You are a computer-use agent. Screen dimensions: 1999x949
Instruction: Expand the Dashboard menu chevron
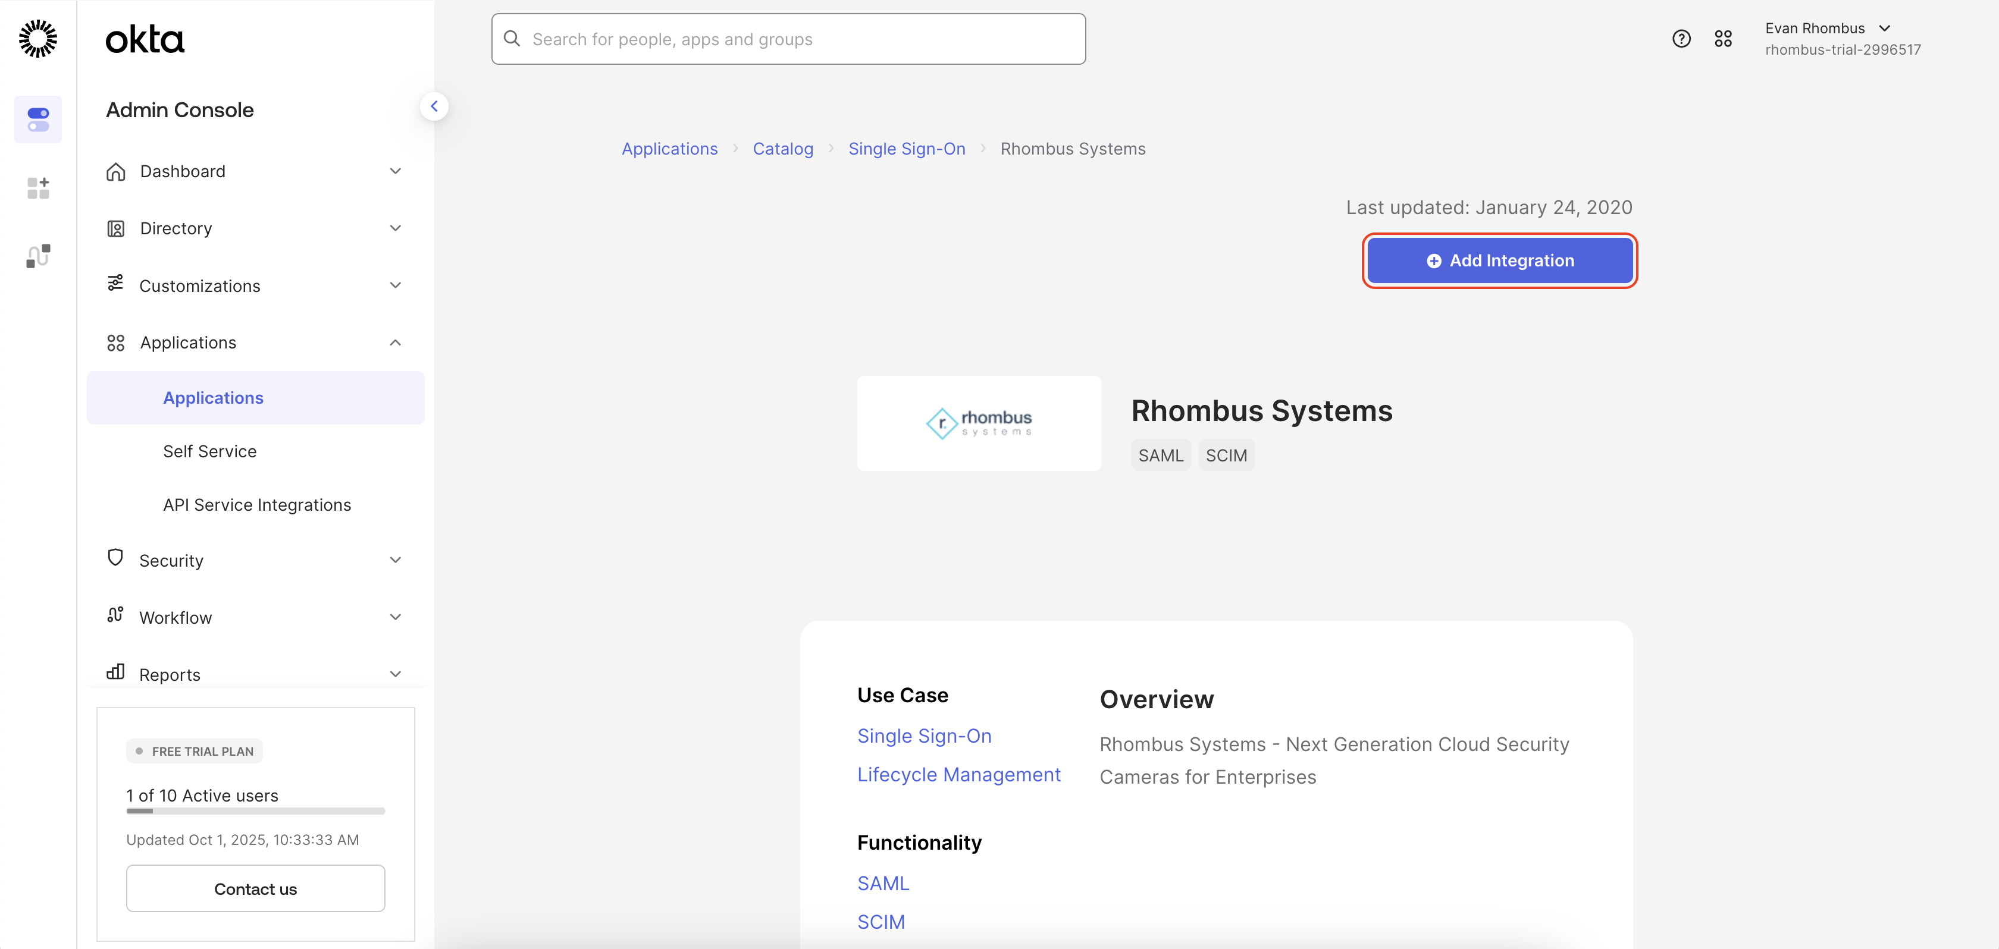coord(396,171)
